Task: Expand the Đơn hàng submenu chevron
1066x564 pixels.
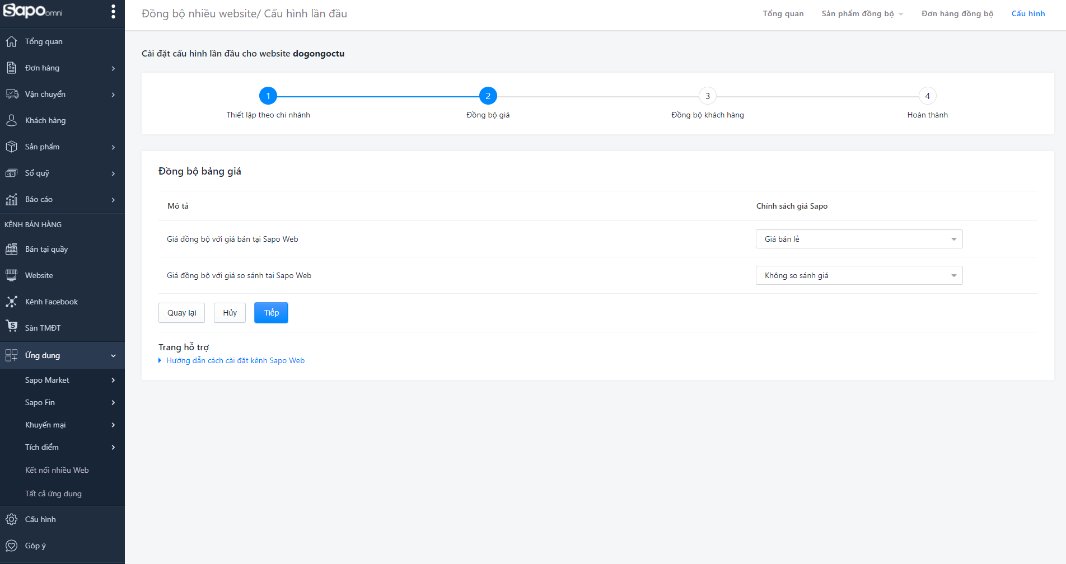Action: tap(113, 68)
